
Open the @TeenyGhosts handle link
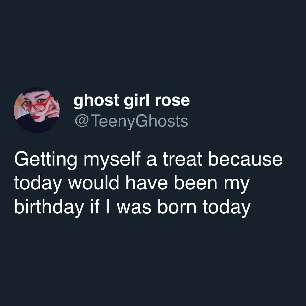tap(131, 121)
